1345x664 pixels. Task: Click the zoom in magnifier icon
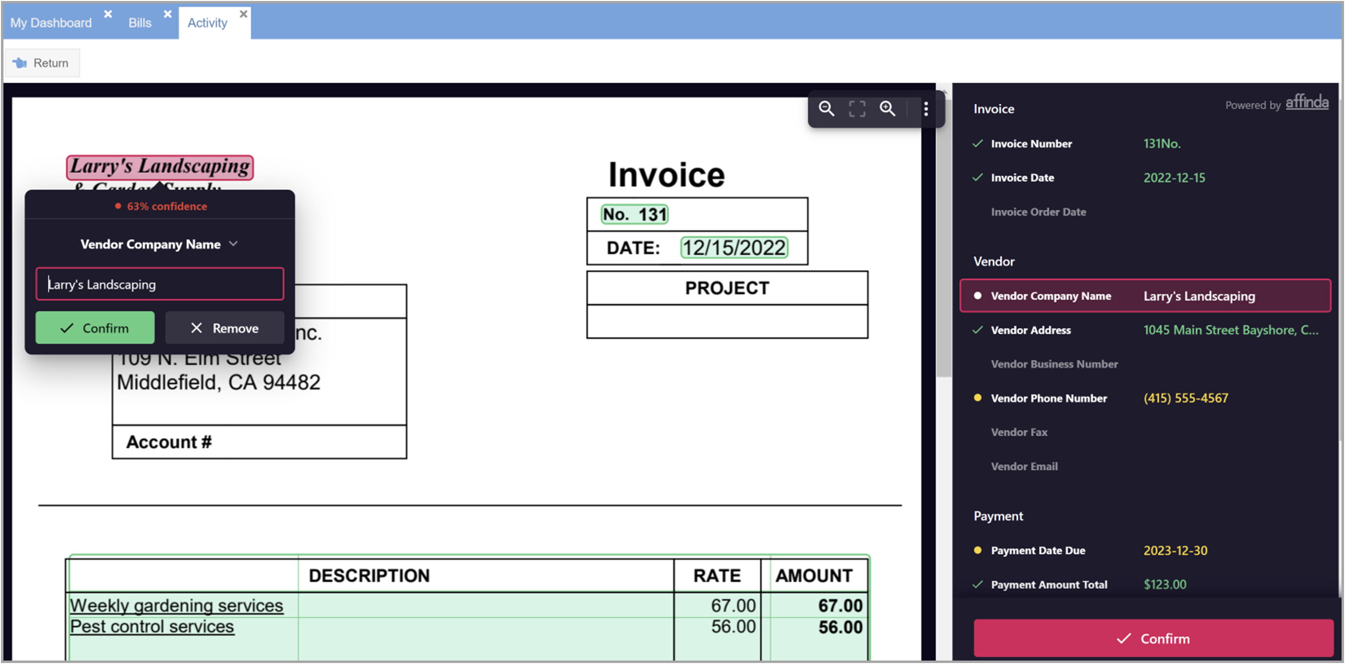(x=887, y=108)
